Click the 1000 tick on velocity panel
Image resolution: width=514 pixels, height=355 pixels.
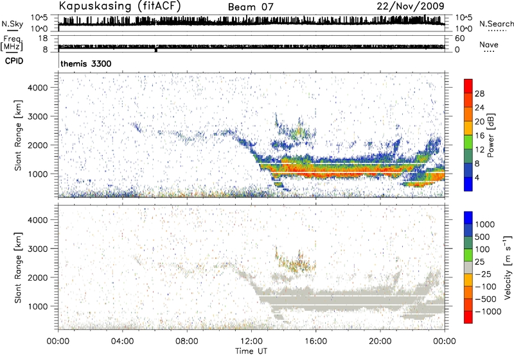(x=38, y=306)
